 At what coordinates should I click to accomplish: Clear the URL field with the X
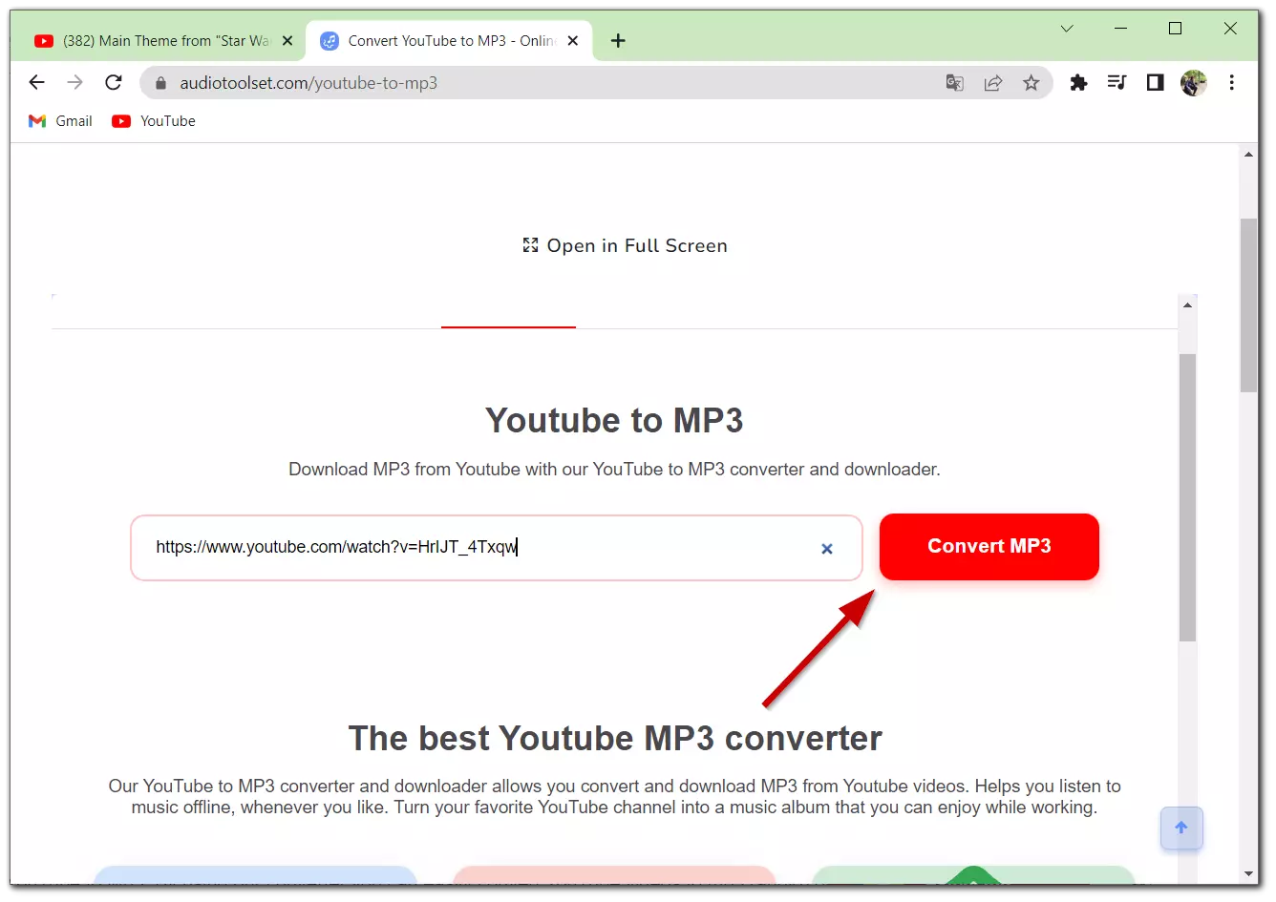(x=827, y=549)
